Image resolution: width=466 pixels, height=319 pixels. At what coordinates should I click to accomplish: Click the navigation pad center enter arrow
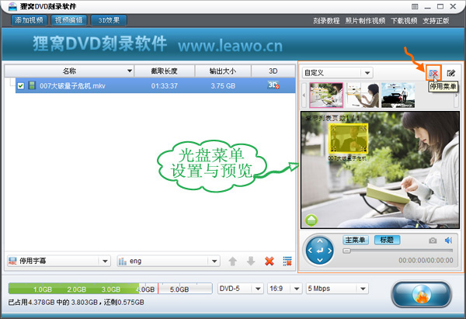[320, 251]
